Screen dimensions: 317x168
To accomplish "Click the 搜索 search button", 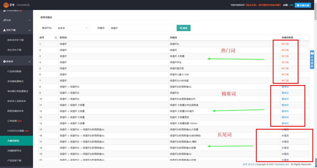I will point(183,28).
